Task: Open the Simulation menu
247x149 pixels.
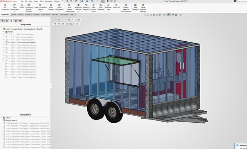Action: pos(49,1)
